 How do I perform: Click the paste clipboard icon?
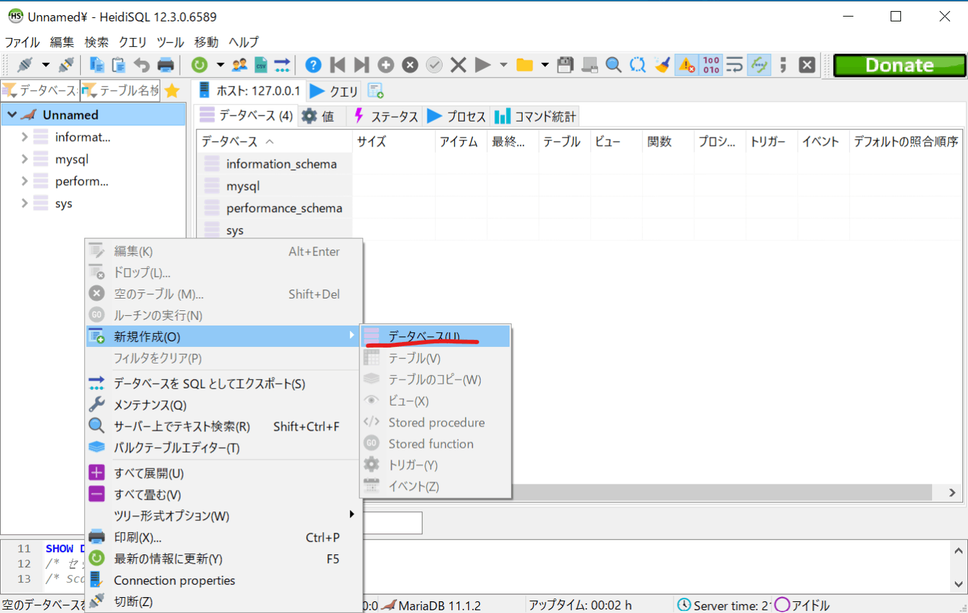tap(119, 65)
